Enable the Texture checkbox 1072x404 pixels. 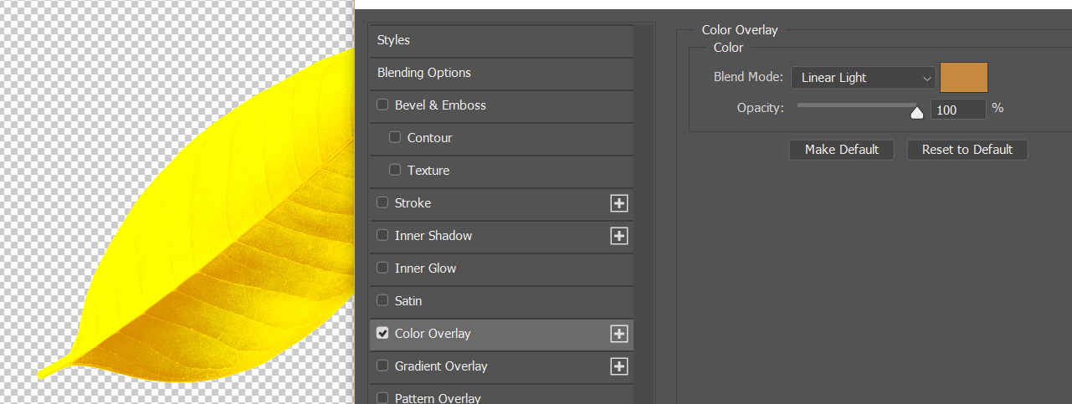click(x=395, y=171)
